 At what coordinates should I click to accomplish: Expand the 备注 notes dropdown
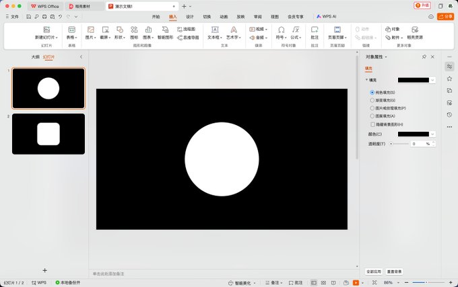pos(282,283)
